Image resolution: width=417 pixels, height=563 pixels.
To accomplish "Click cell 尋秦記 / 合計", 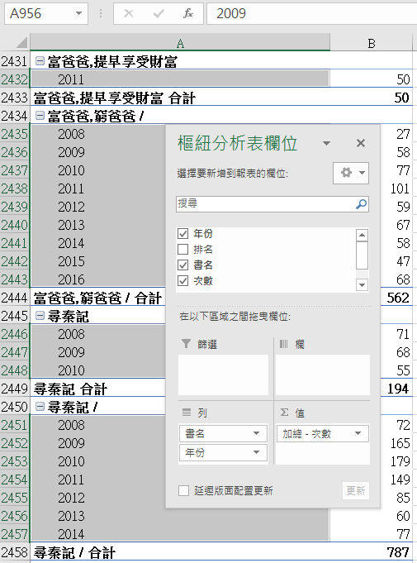I will click(x=180, y=552).
